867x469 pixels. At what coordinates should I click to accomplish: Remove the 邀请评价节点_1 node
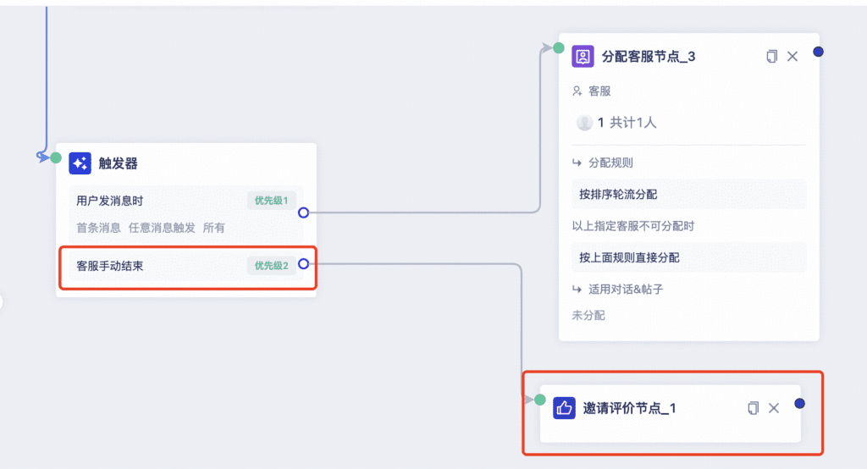(774, 408)
